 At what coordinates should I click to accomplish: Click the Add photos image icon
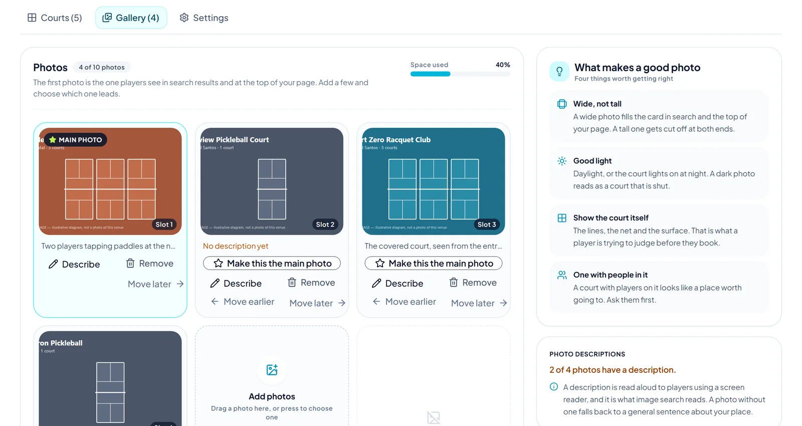tap(272, 370)
